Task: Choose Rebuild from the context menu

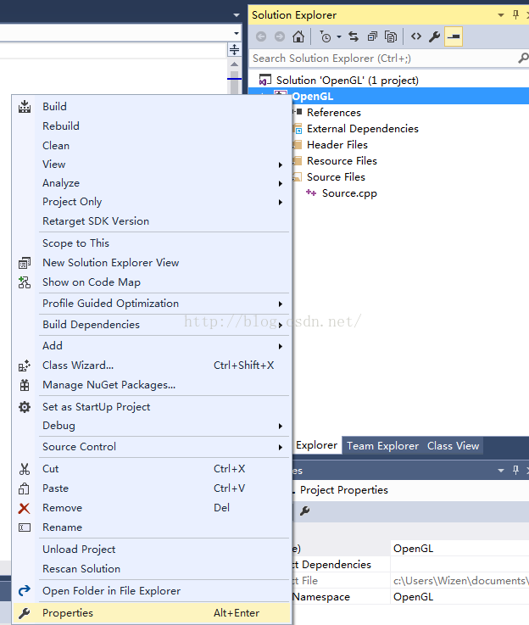Action: (152, 126)
